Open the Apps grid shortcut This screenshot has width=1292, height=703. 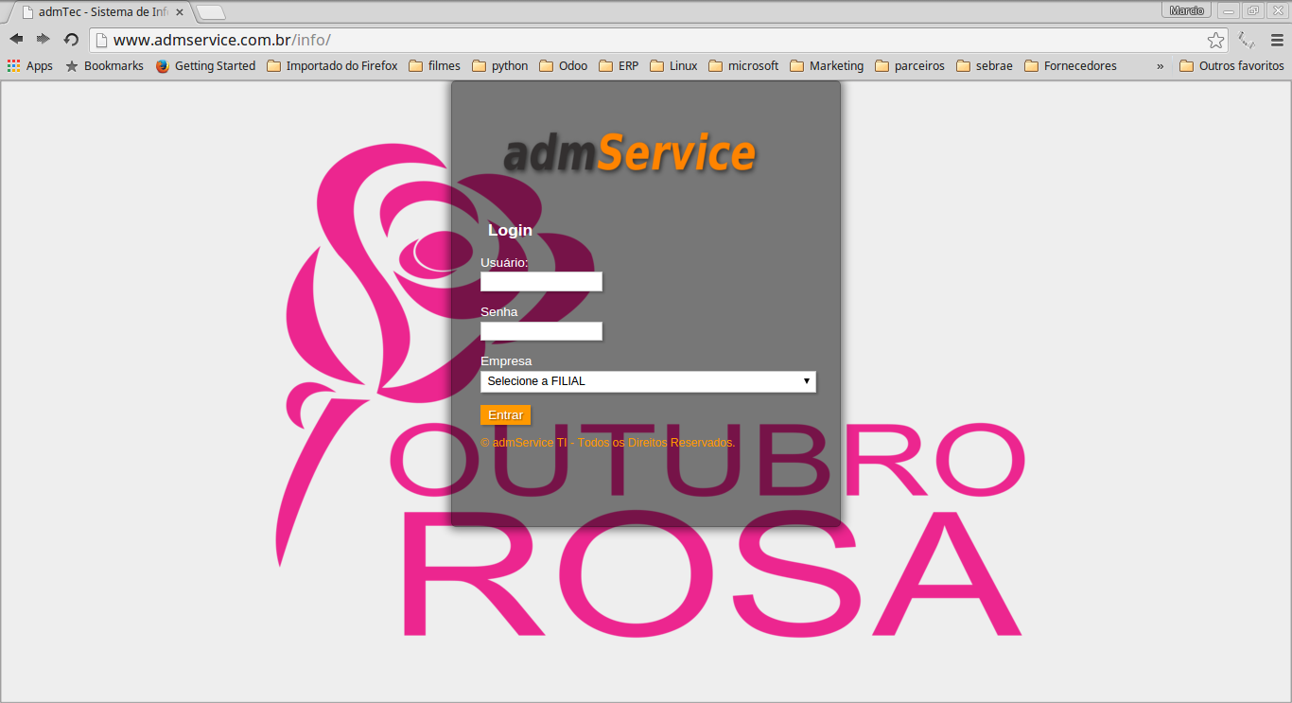coord(30,66)
